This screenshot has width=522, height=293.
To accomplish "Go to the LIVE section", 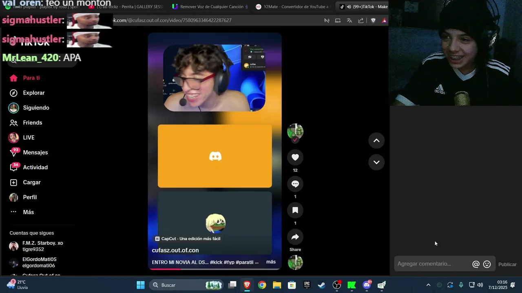I will tap(22, 138).
